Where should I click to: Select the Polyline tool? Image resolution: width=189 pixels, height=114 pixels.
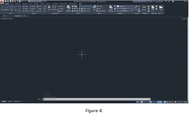6,8
